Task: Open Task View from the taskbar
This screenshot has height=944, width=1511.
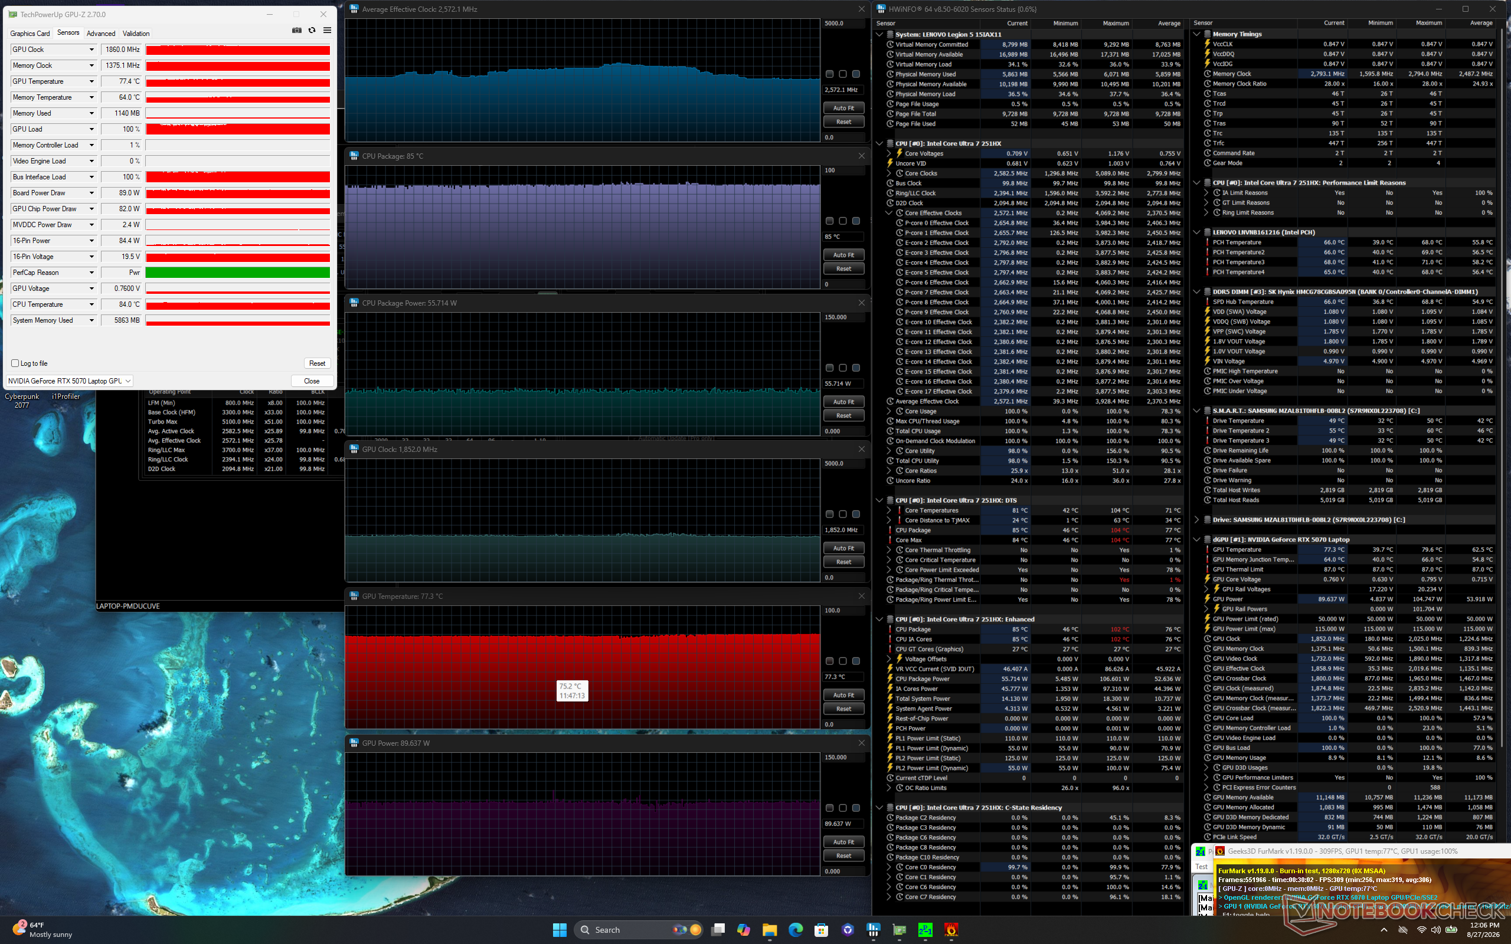Action: 718,930
